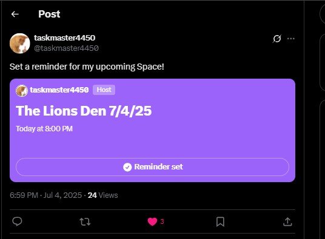Click the taskmaster4450 display name in header
The height and width of the screenshot is (239, 325).
pyautogui.click(x=65, y=38)
